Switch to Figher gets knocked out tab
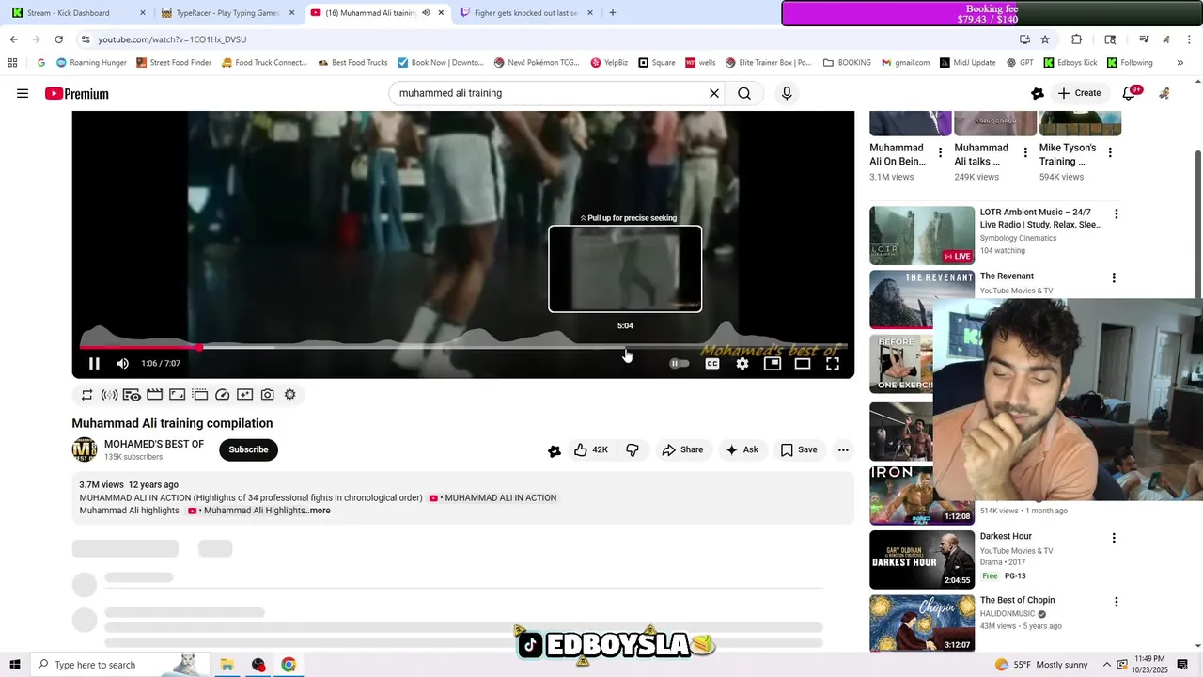This screenshot has width=1203, height=677. [526, 13]
